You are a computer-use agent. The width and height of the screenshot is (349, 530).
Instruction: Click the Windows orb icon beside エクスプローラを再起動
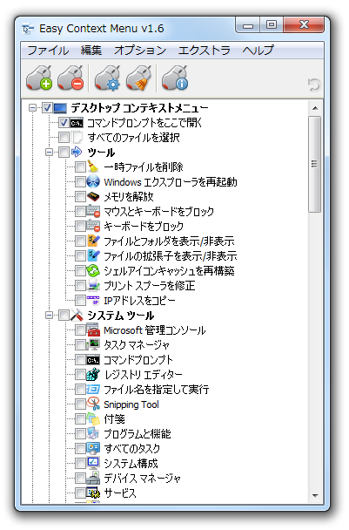(x=93, y=181)
